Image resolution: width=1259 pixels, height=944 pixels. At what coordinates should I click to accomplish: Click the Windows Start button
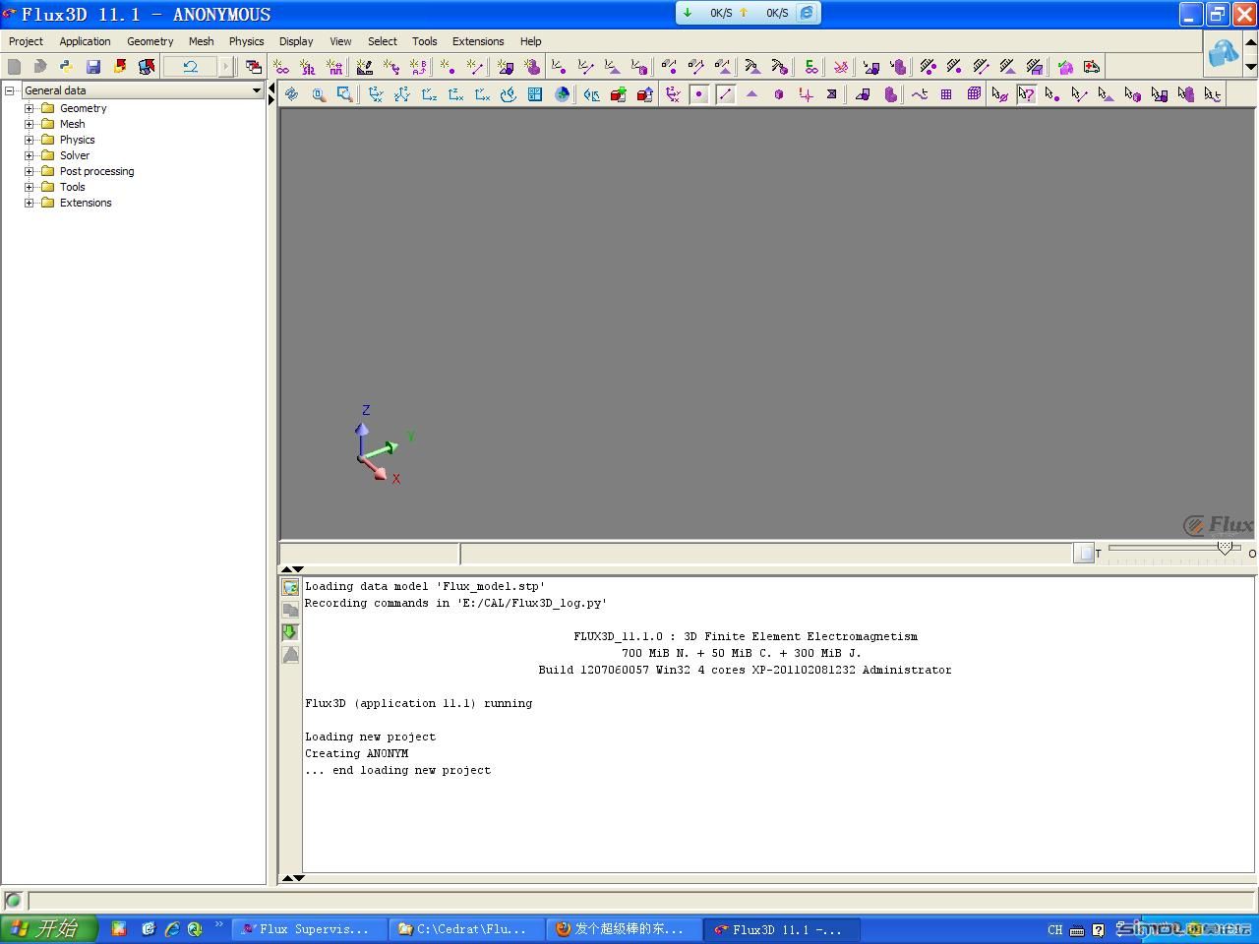click(x=49, y=929)
